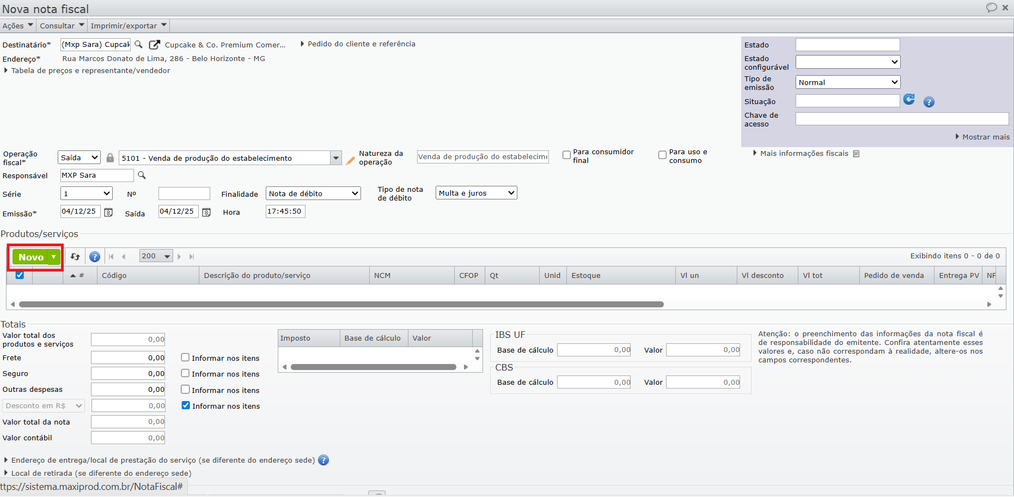This screenshot has width=1014, height=497.
Task: Go to the first page of items
Action: coord(111,257)
